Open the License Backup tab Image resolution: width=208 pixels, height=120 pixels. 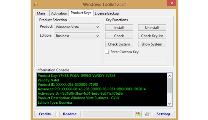pyautogui.click(x=107, y=13)
